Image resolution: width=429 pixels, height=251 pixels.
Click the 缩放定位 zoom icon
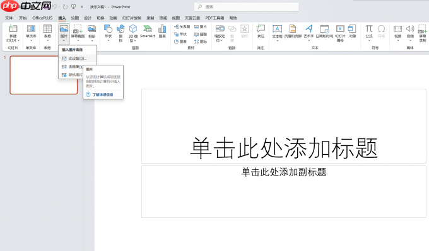[220, 29]
